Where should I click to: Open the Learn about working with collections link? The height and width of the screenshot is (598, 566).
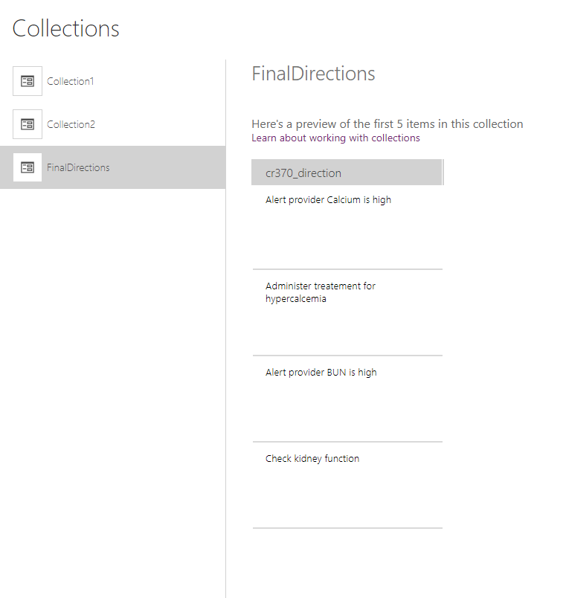(335, 138)
